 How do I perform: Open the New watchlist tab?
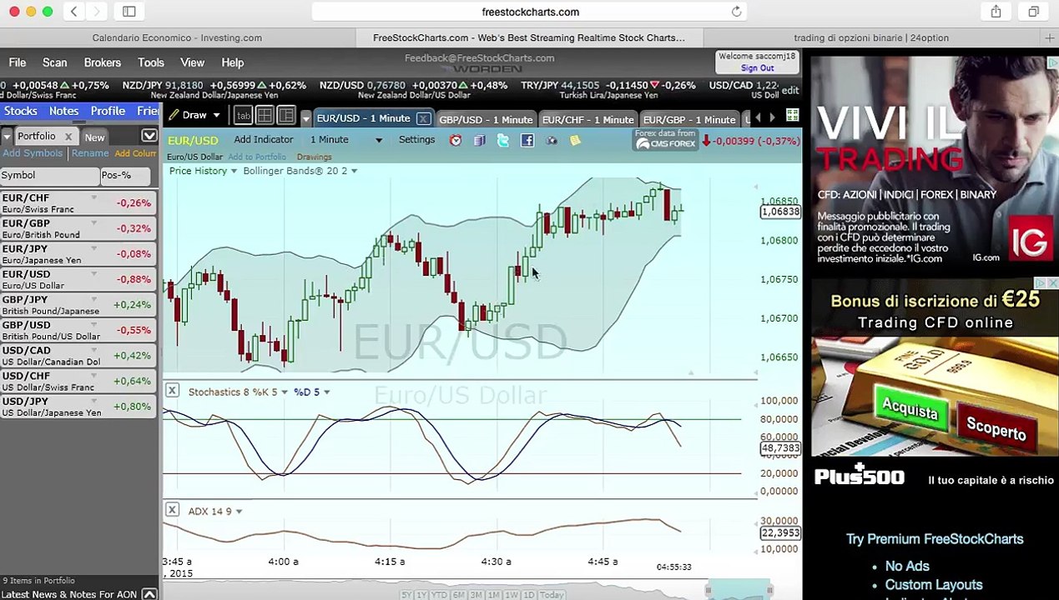(94, 137)
